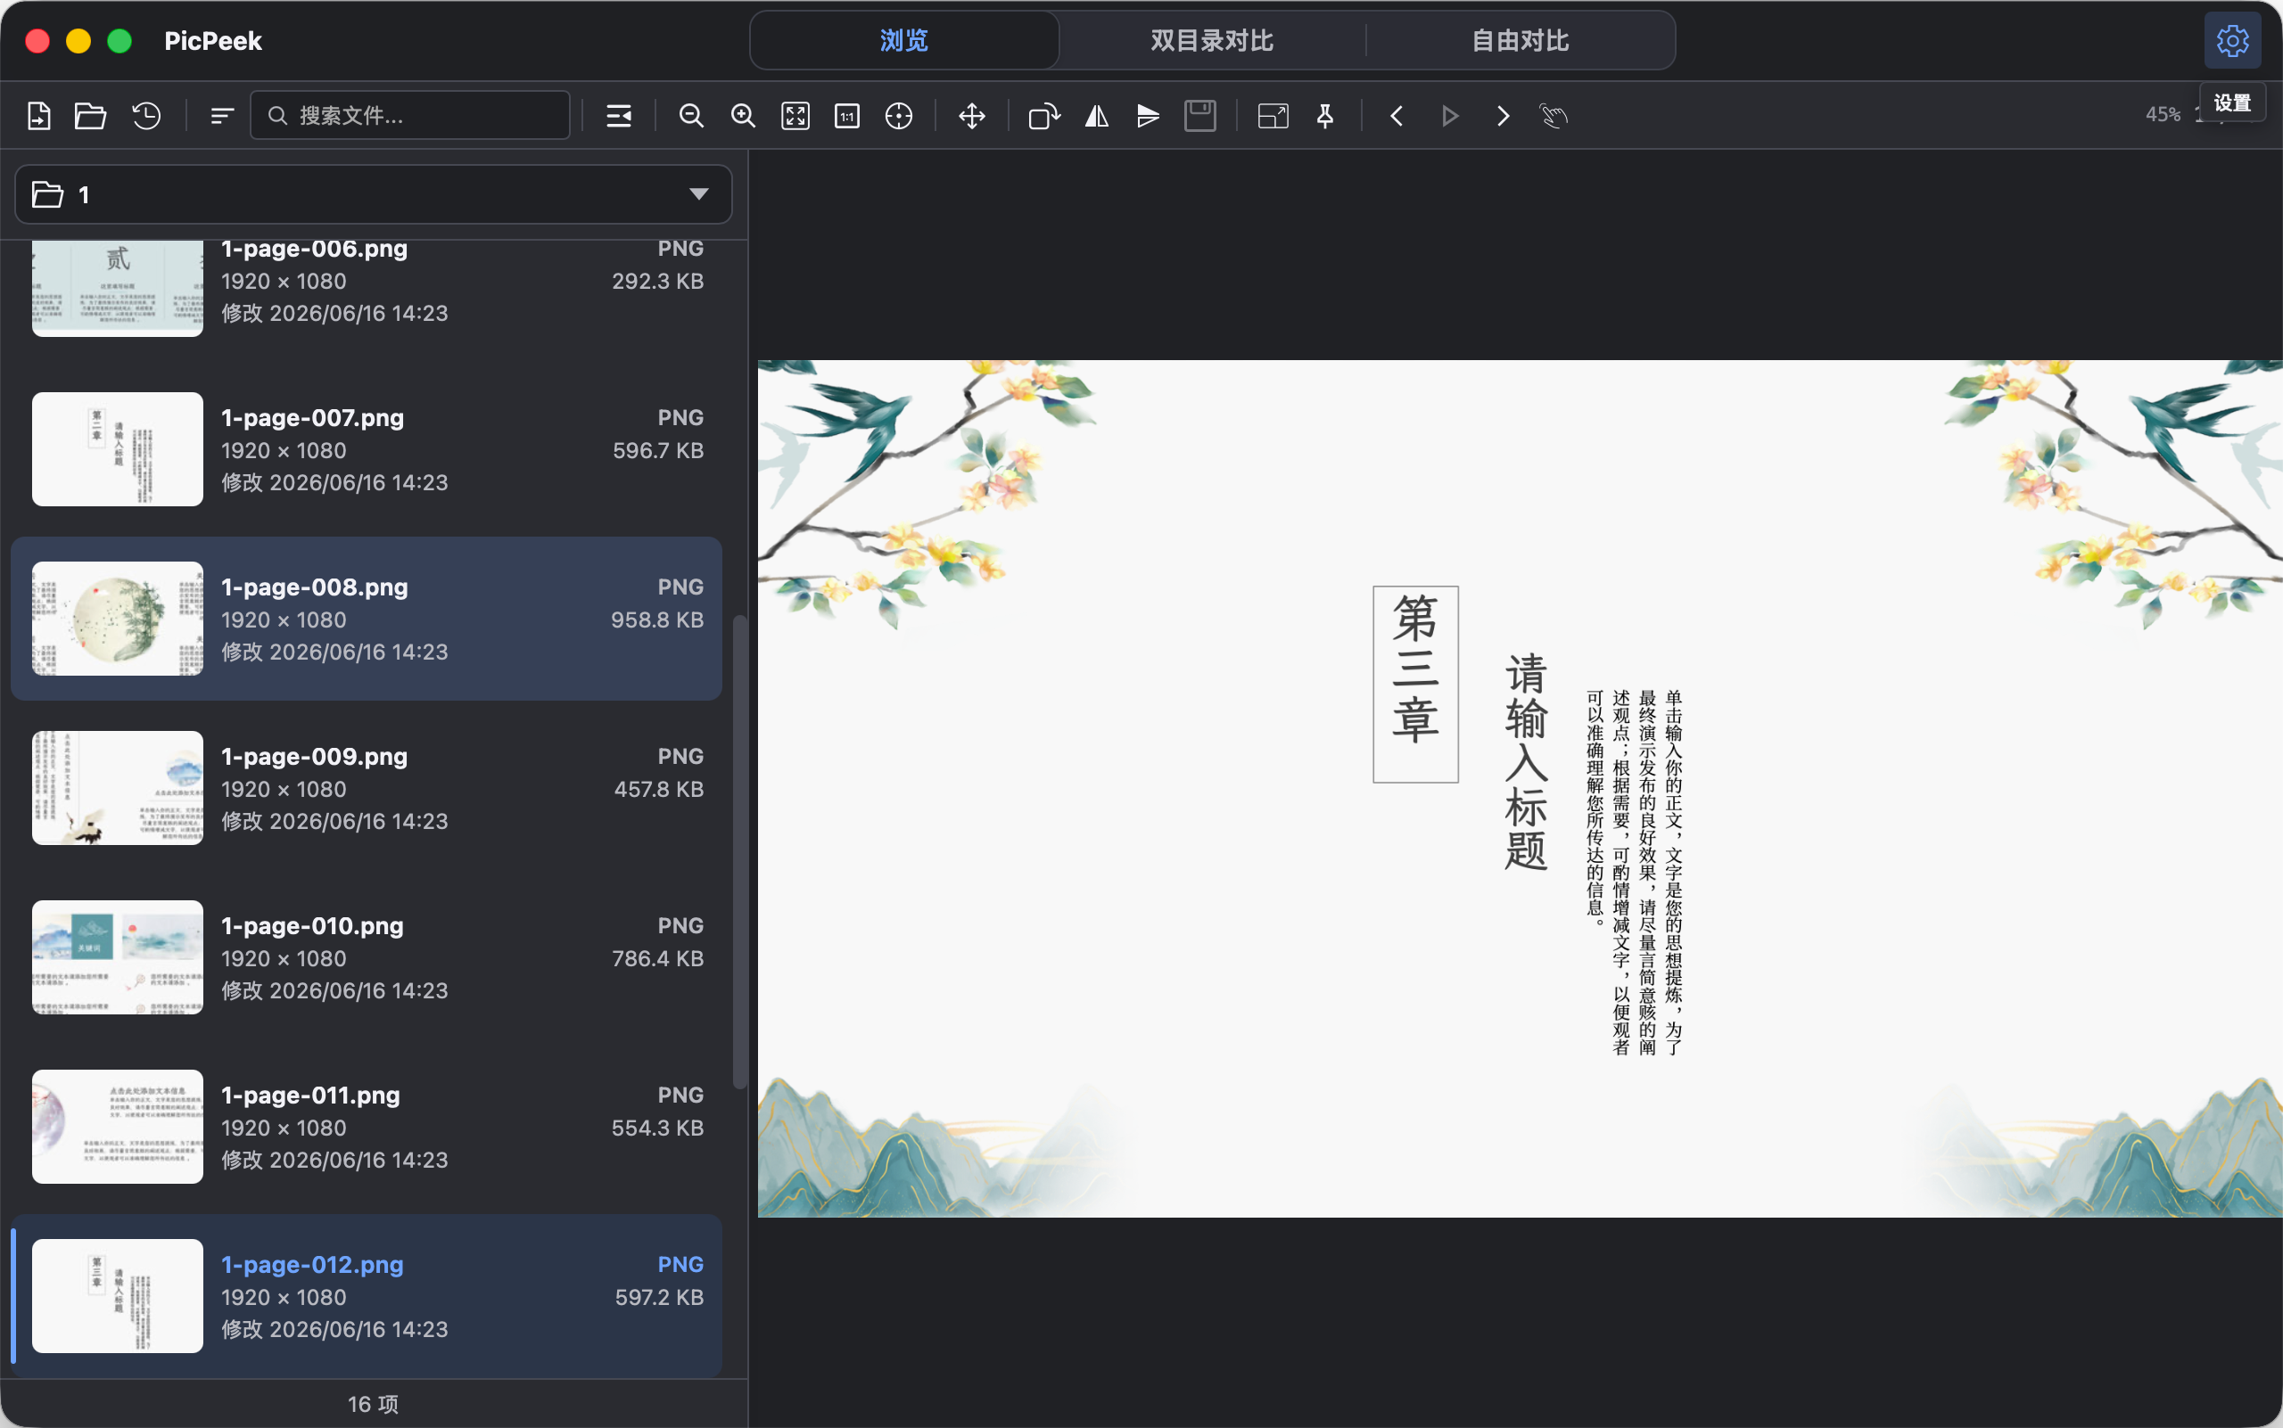Screen dimensions: 2283x1428
Task: Select 1-page-008.png in list
Action: (367, 619)
